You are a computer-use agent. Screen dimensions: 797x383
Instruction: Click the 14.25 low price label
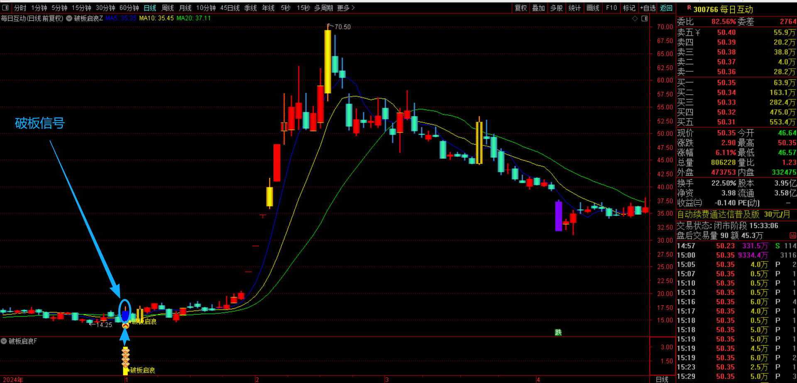(x=104, y=325)
